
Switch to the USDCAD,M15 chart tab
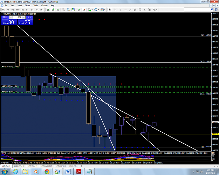pyautogui.click(x=46, y=166)
